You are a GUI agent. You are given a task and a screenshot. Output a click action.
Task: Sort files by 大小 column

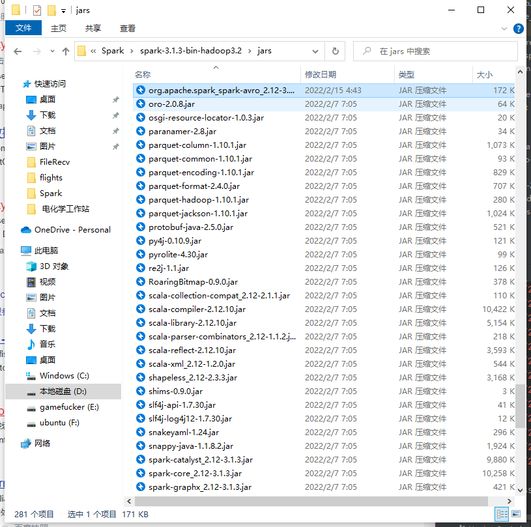pos(485,74)
